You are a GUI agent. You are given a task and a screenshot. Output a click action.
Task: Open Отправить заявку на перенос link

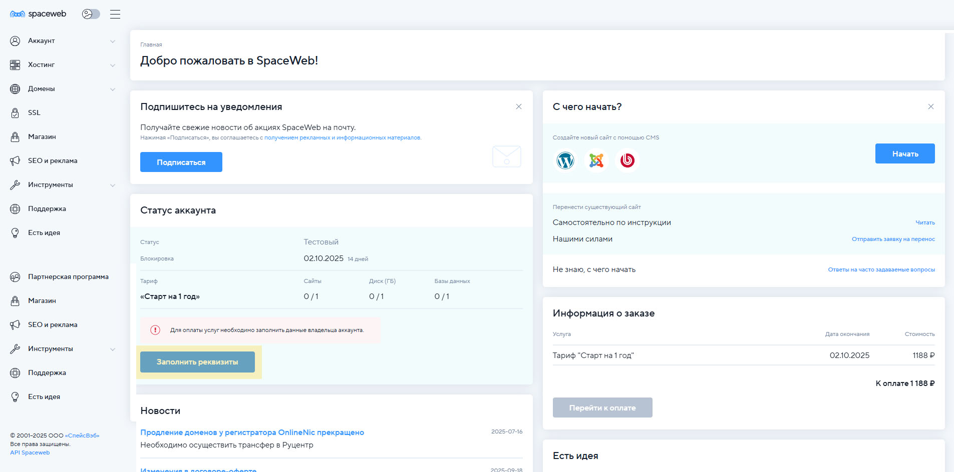(893, 239)
